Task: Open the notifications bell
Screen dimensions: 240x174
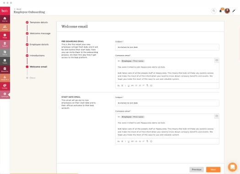Action: (x=220, y=11)
